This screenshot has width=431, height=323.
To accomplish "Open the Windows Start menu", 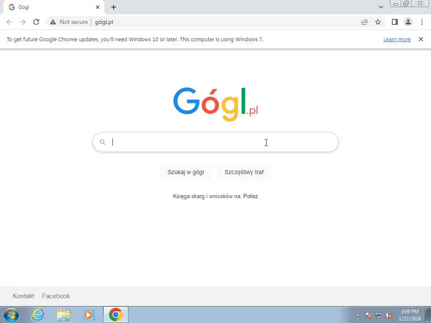I will [x=11, y=315].
